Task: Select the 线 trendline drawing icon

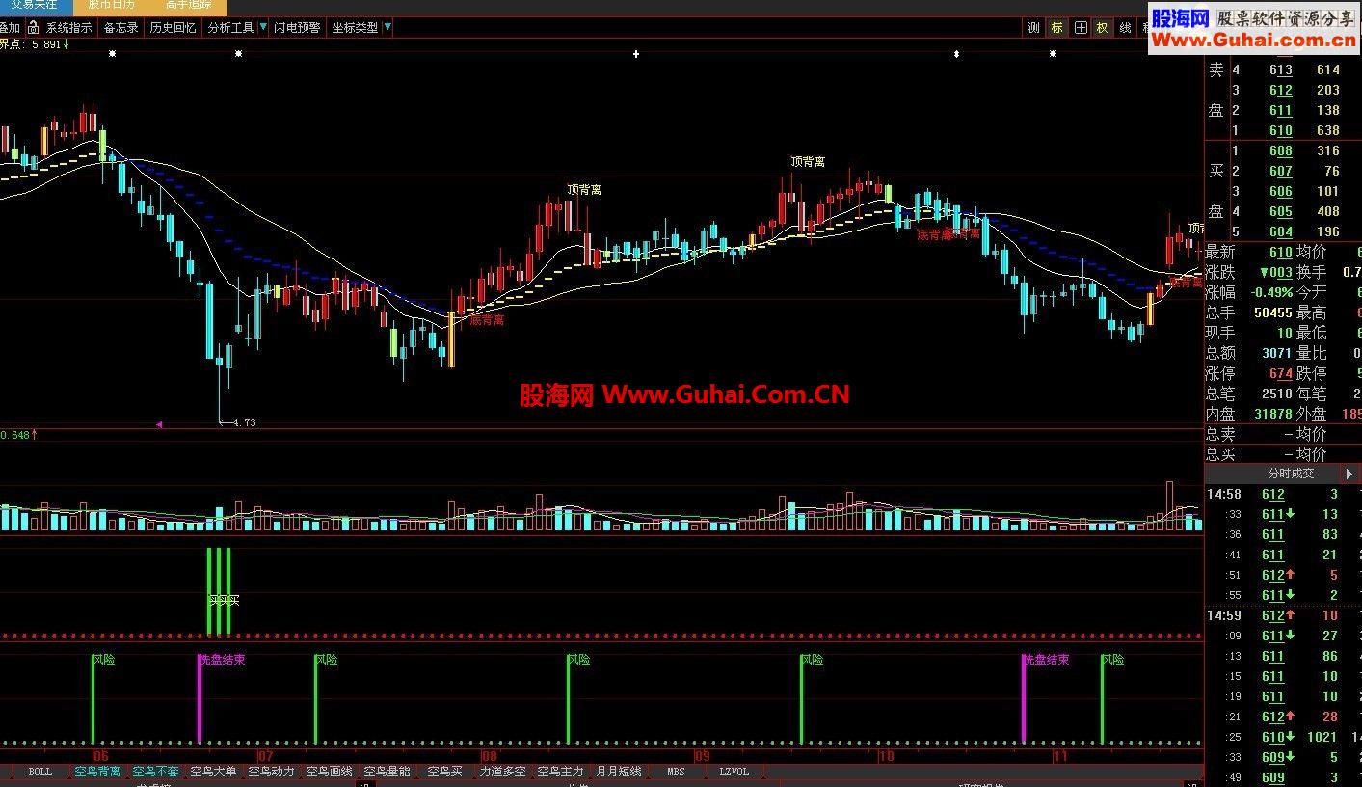Action: click(1124, 28)
